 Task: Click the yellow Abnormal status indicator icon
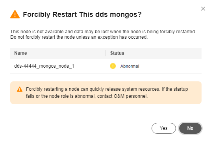(x=113, y=66)
